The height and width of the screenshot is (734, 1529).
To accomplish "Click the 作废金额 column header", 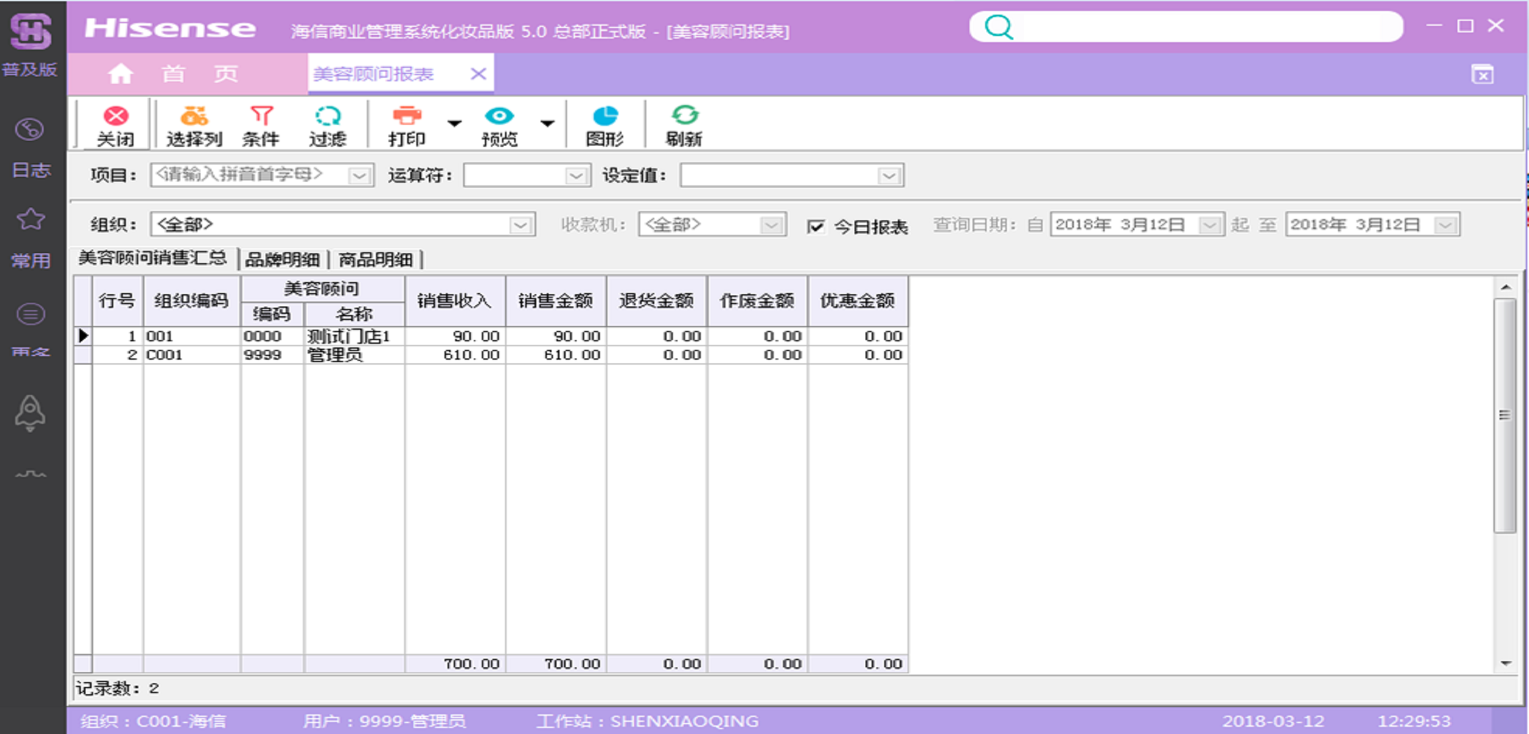I will [x=757, y=301].
